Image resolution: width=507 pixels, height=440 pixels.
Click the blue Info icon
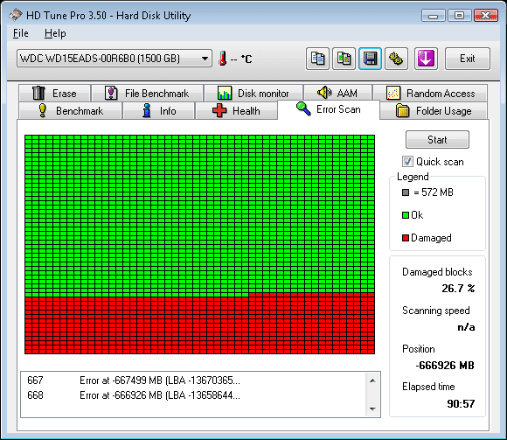point(147,110)
